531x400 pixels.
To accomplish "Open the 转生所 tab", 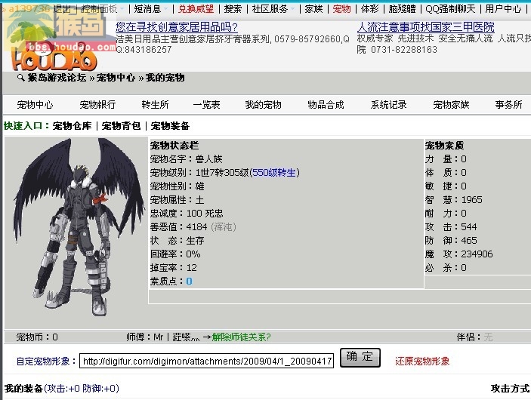I will coord(155,105).
